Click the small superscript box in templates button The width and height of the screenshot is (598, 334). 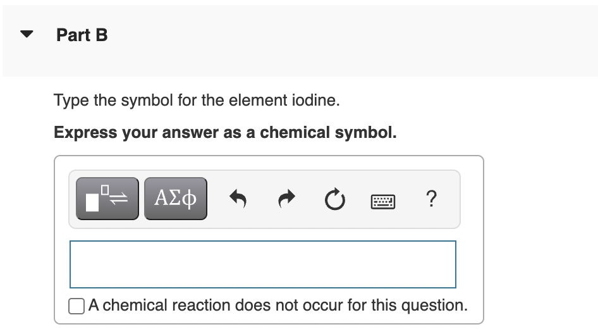[x=105, y=190]
